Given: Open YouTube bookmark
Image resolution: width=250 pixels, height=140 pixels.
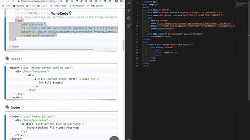Looking at the screenshot, I should (18, 6).
